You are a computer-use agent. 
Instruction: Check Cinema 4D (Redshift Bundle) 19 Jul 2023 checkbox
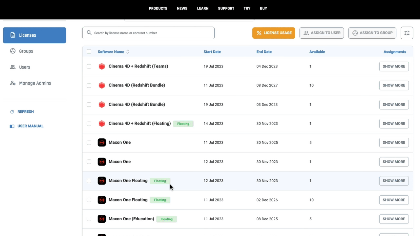click(89, 105)
